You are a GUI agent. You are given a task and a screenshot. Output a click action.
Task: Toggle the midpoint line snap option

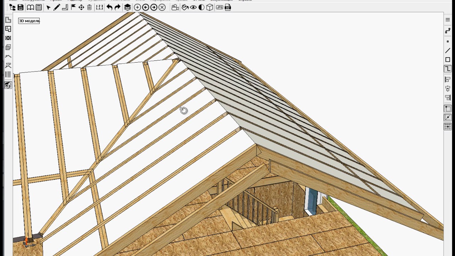coord(448,118)
